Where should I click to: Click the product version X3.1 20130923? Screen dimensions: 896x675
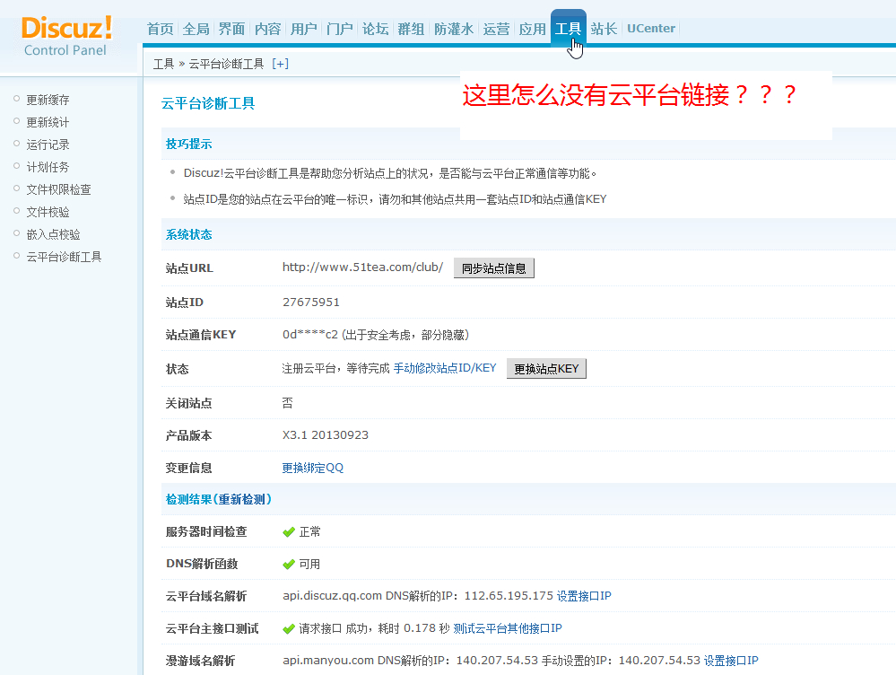pos(326,434)
